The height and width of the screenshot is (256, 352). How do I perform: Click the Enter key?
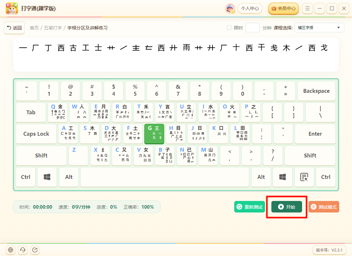pos(315,134)
